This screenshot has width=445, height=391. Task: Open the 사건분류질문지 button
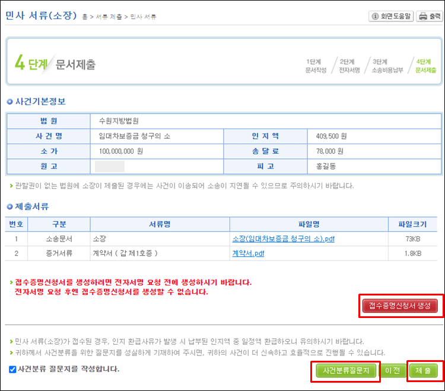[346, 370]
